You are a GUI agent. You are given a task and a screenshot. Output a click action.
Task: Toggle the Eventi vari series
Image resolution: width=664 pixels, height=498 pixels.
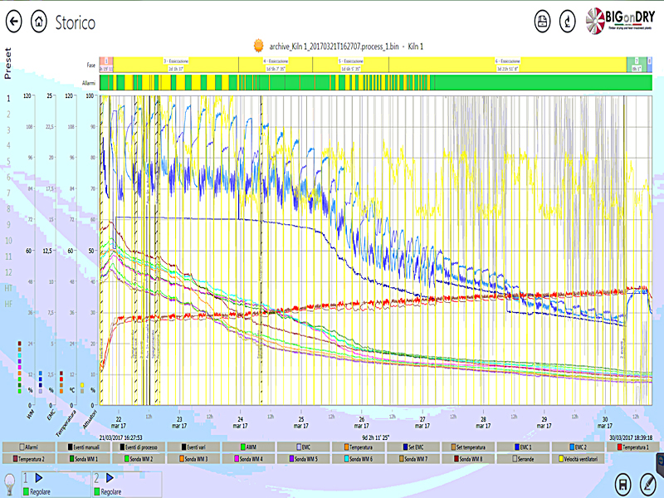[193, 447]
